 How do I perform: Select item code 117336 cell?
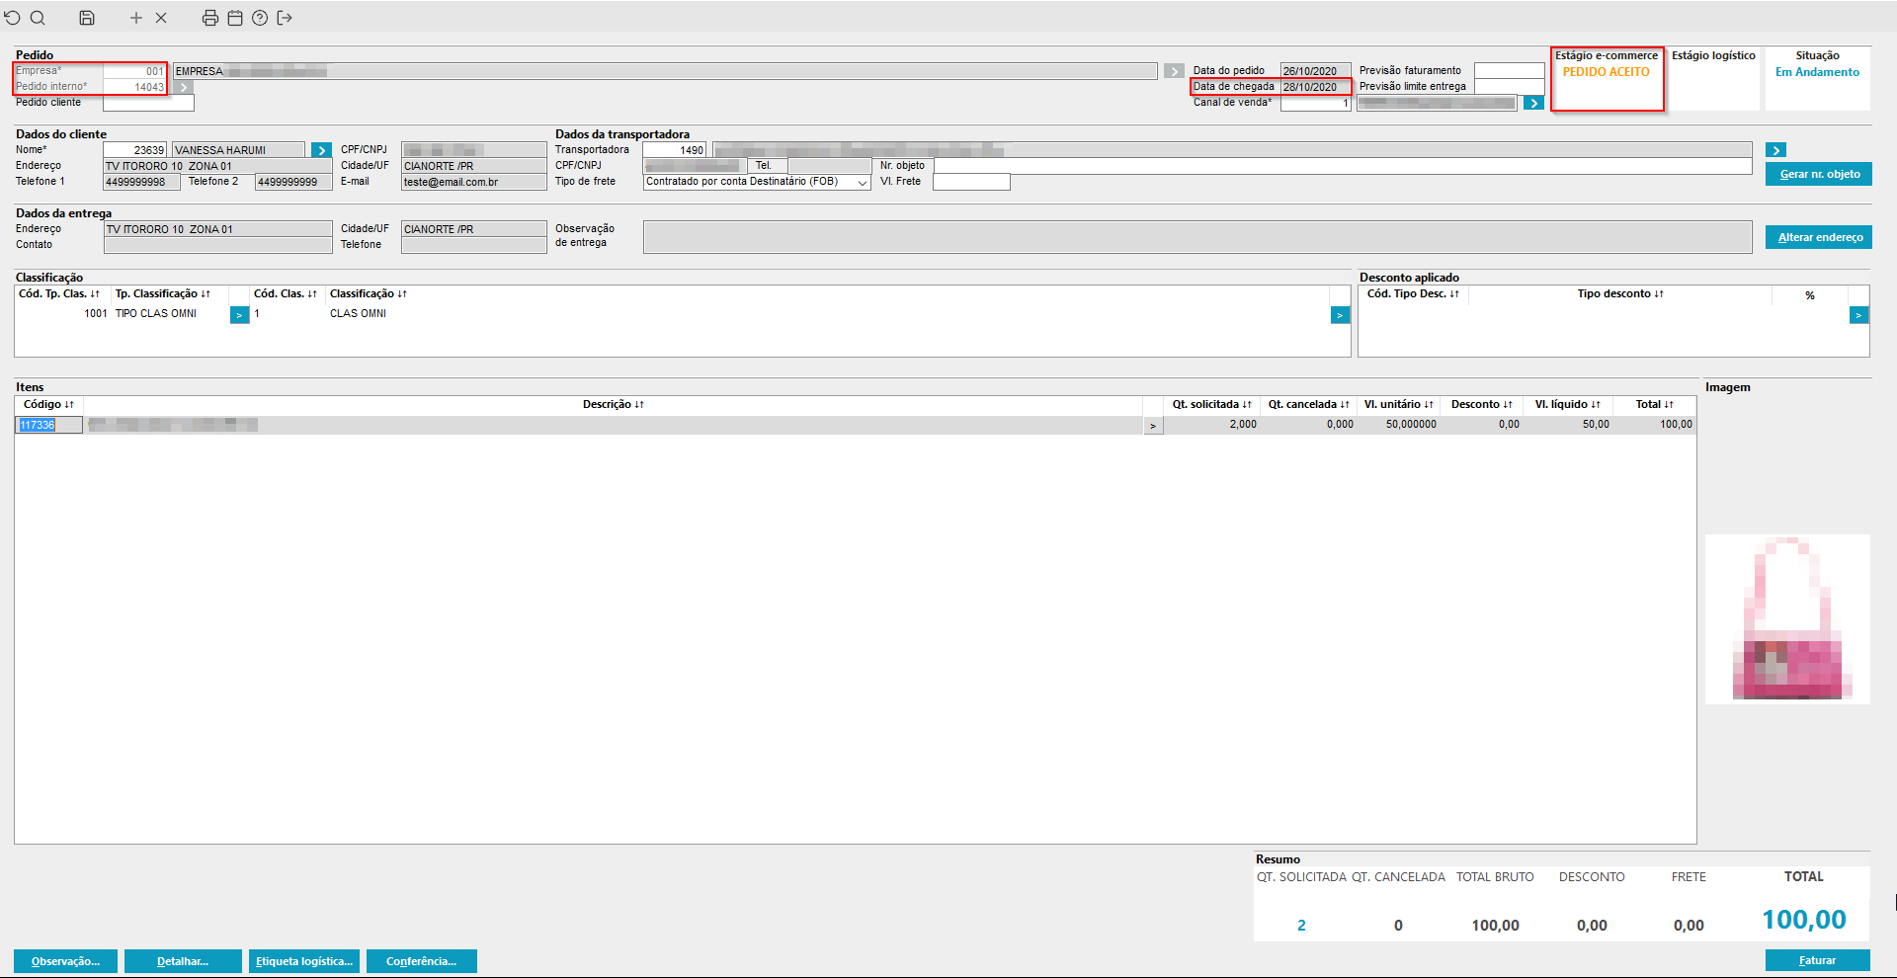tap(48, 426)
